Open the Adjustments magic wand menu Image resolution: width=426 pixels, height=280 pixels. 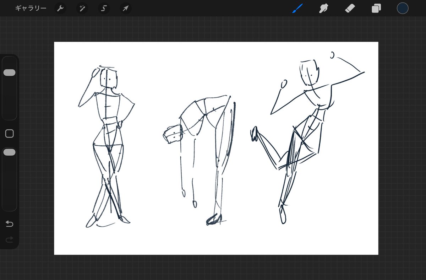82,8
